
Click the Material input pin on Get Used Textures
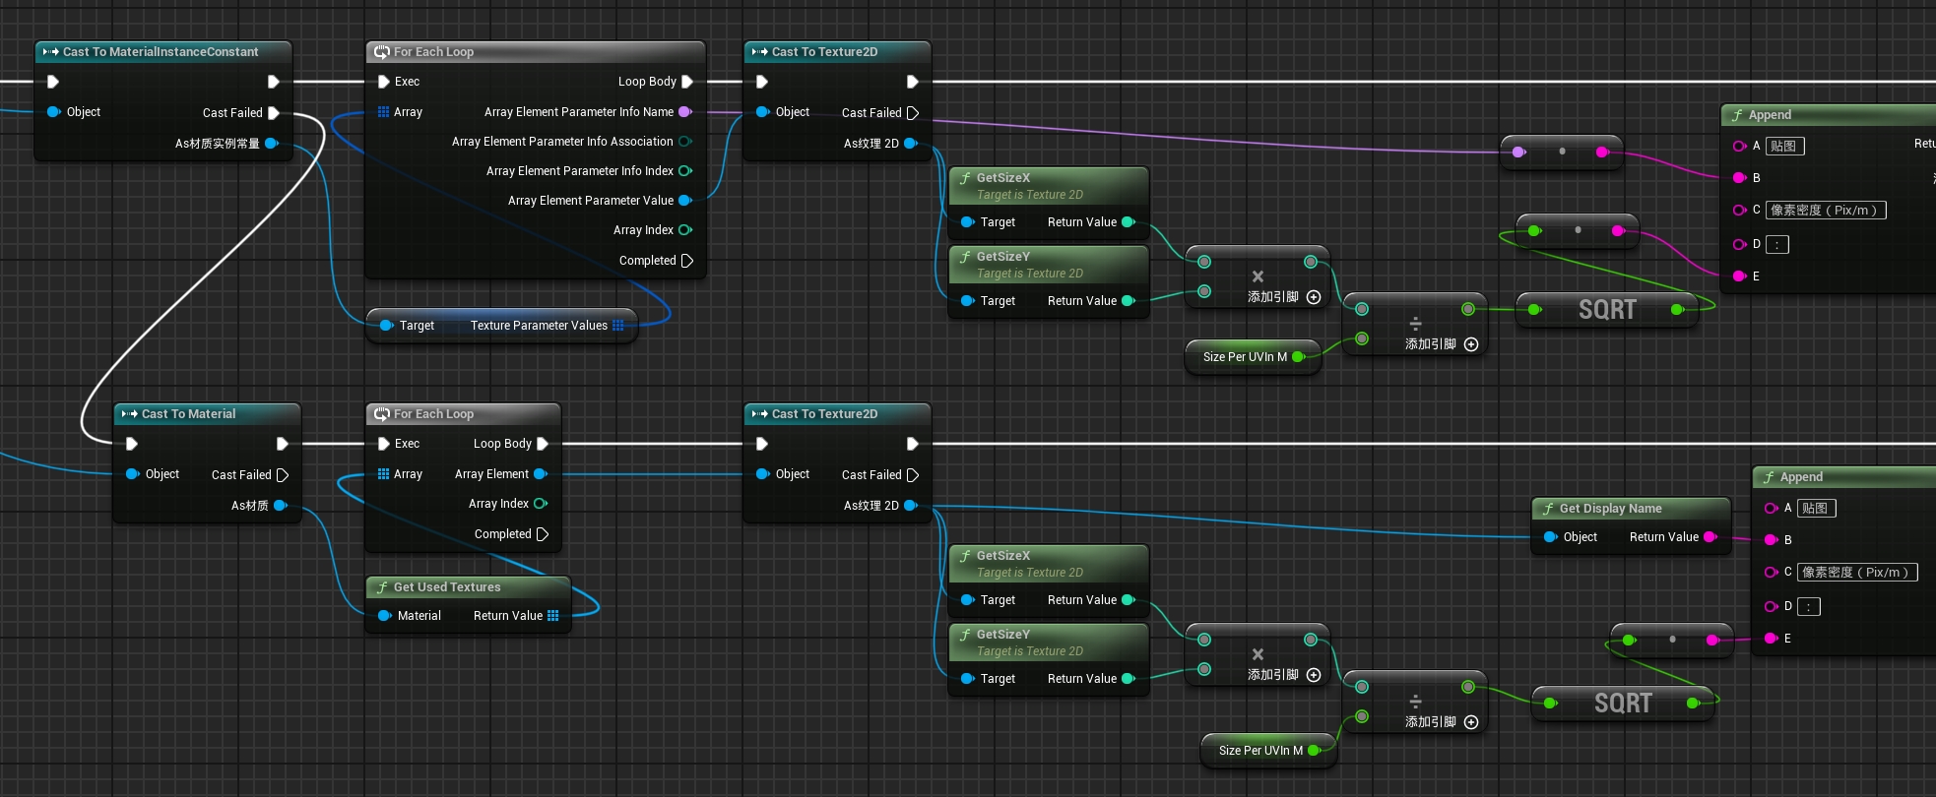point(385,616)
